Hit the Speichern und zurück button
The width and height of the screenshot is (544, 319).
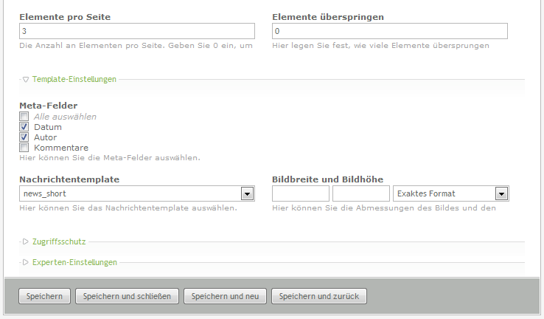coord(318,297)
